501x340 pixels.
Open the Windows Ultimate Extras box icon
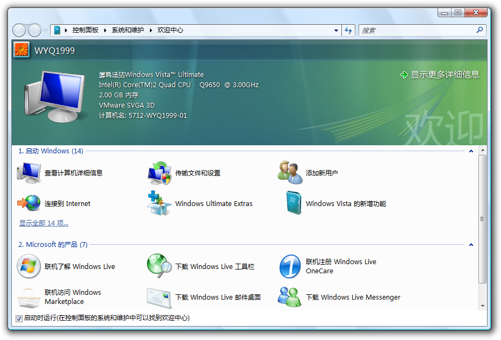160,203
